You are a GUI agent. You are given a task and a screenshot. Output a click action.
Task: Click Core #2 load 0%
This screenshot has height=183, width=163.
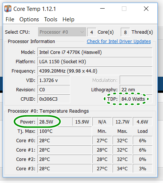point(142,159)
